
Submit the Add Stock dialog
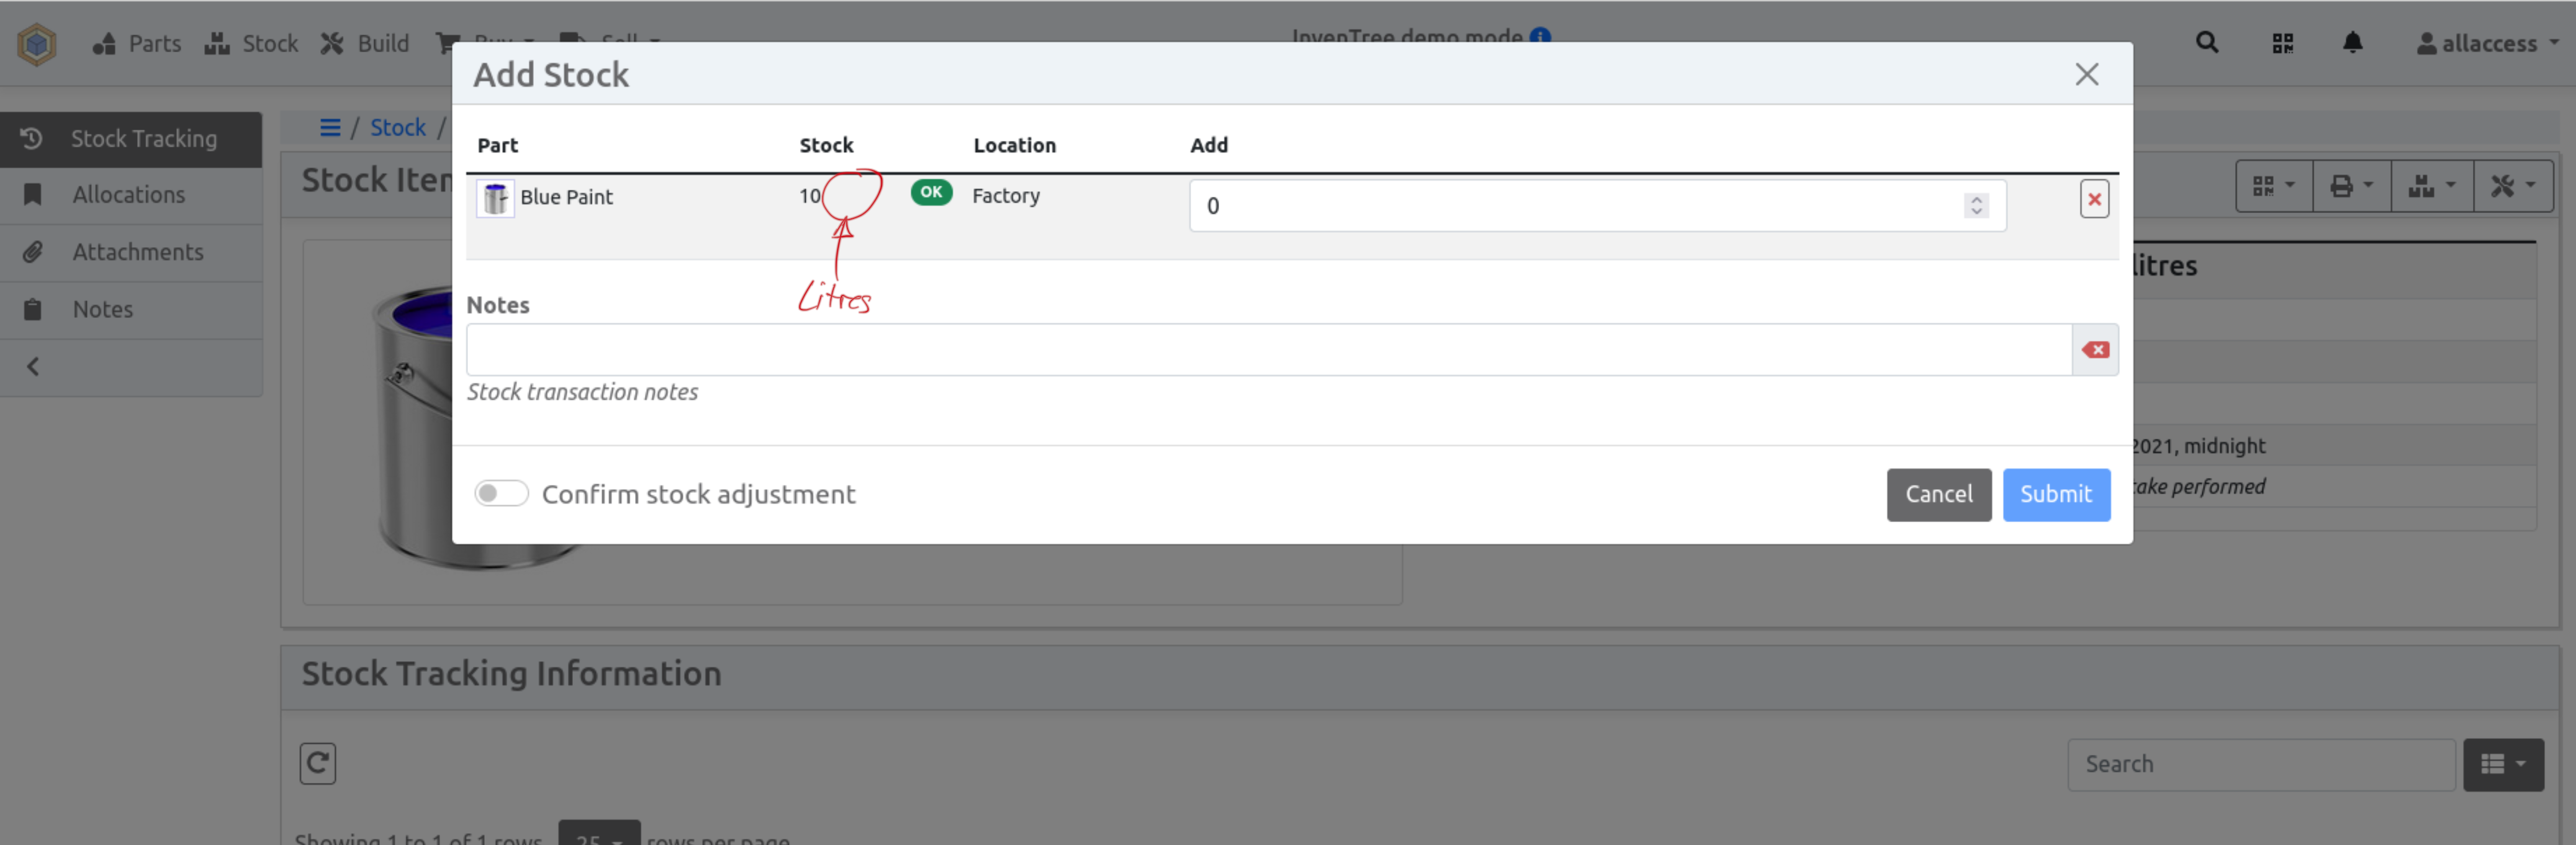pos(2056,494)
